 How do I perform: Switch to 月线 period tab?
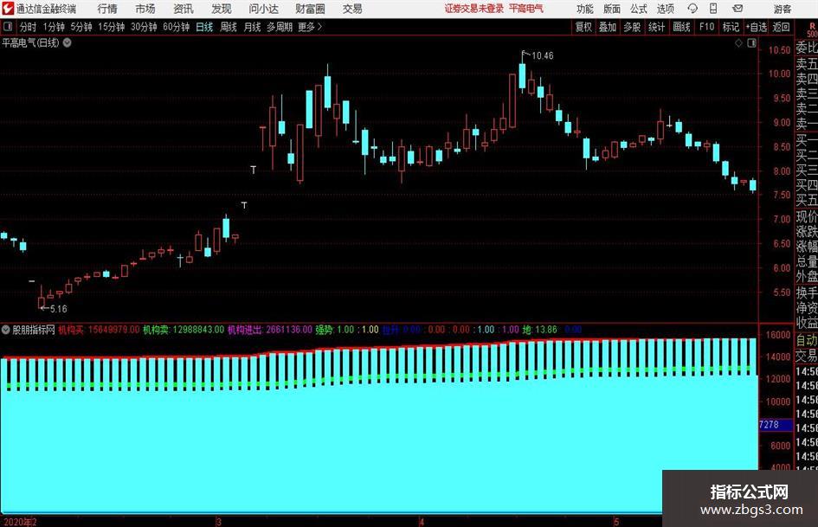coord(253,27)
